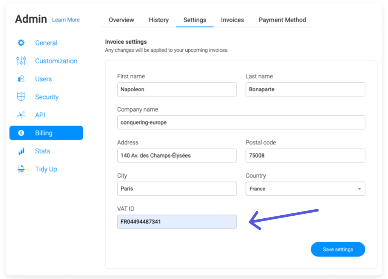Click the Invoice settings heading
Image resolution: width=388 pixels, height=279 pixels.
tap(126, 42)
